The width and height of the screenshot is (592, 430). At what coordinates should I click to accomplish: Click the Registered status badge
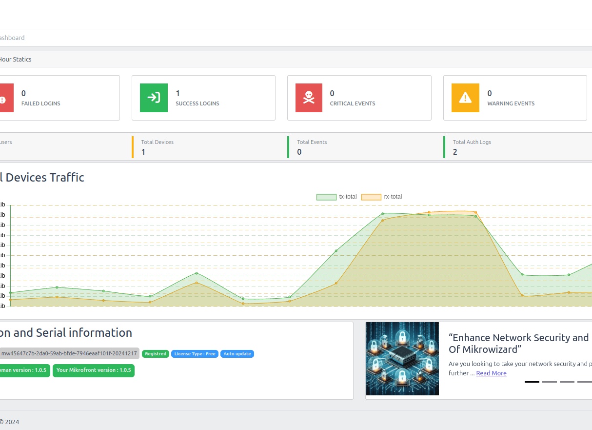tap(156, 354)
